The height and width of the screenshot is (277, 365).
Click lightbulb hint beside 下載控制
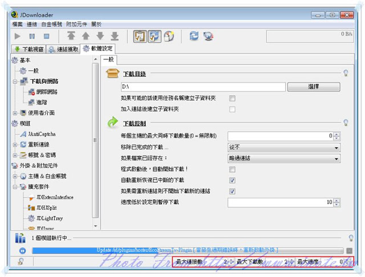346,123
